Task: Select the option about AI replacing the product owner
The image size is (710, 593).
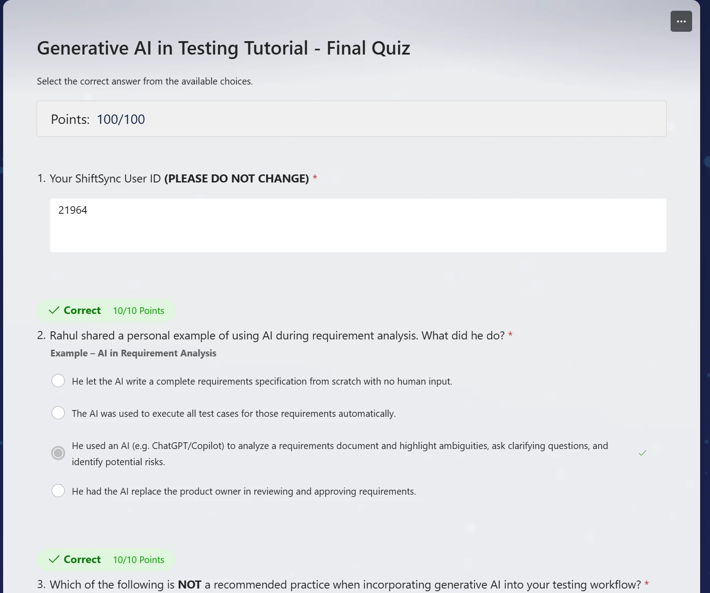Action: click(x=58, y=491)
